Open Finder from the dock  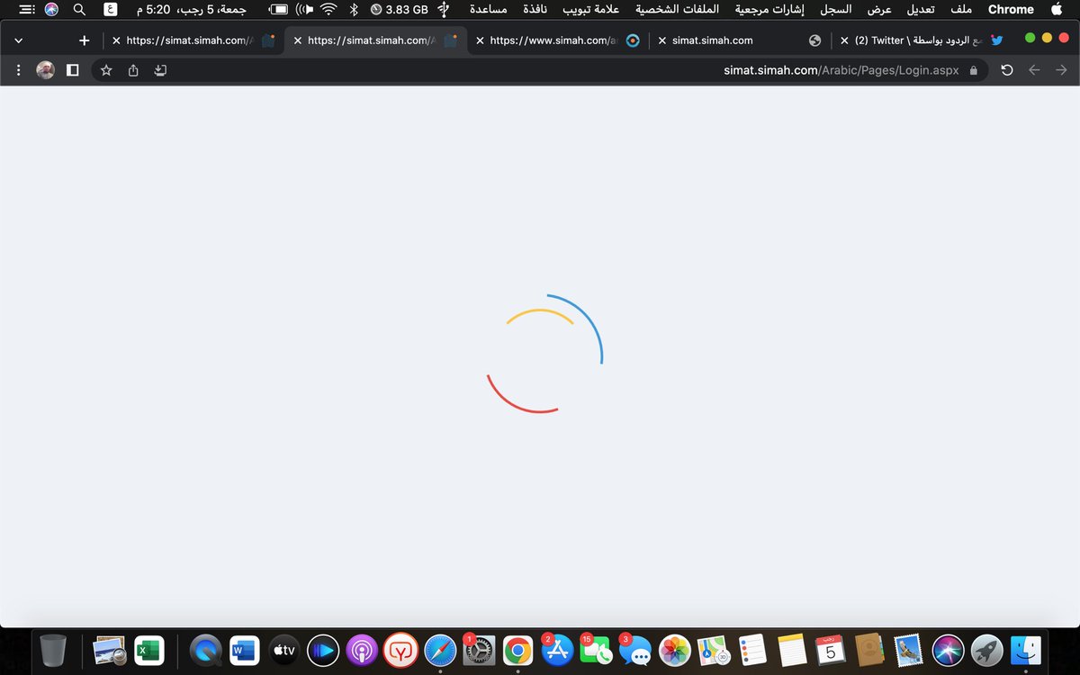1026,650
